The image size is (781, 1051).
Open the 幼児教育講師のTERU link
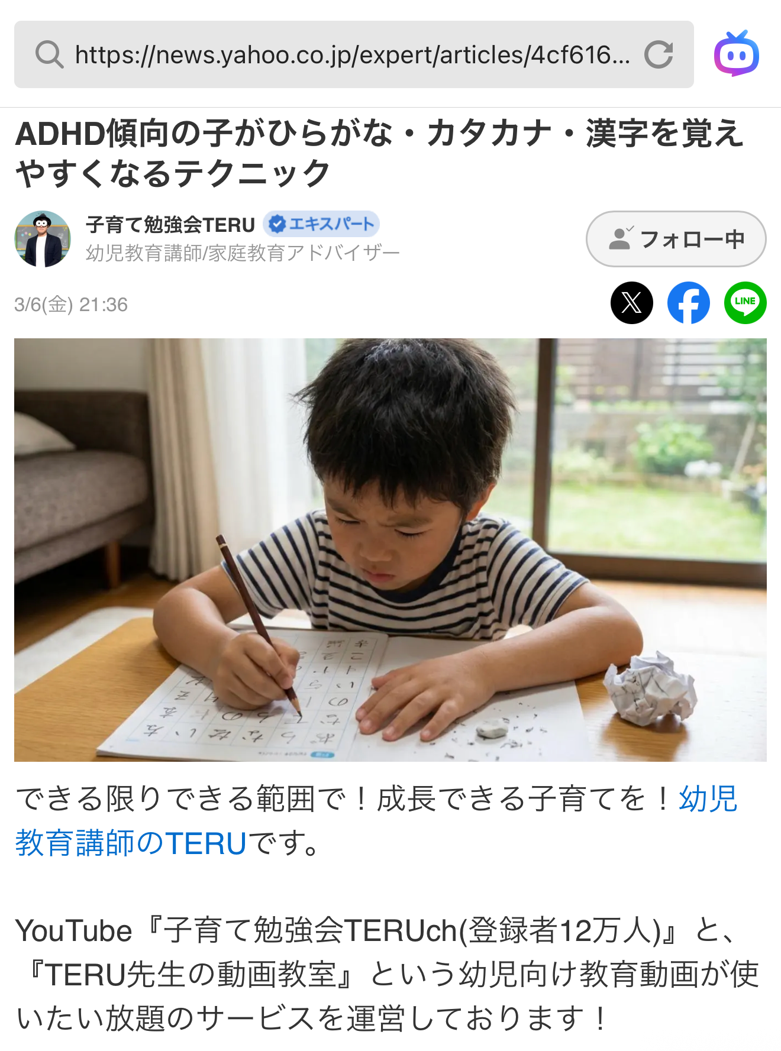[x=376, y=821]
